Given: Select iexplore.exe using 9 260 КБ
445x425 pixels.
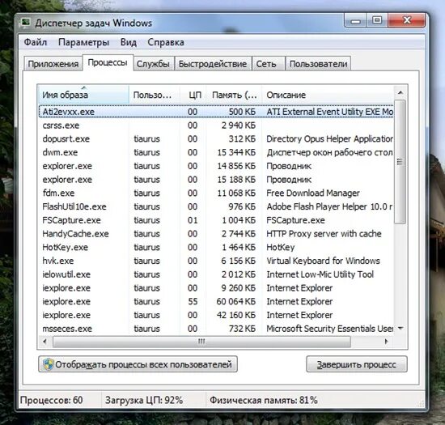Looking at the screenshot, I should [x=216, y=288].
